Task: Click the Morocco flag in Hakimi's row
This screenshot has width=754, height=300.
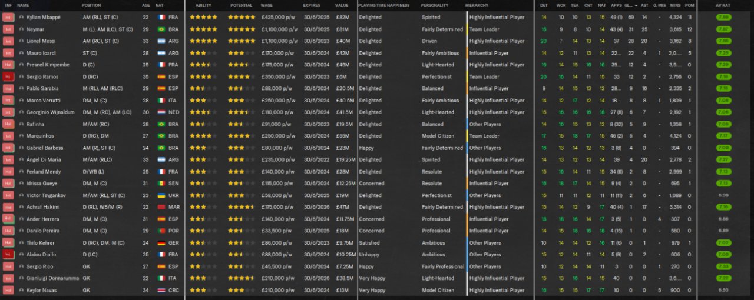Action: tap(161, 207)
